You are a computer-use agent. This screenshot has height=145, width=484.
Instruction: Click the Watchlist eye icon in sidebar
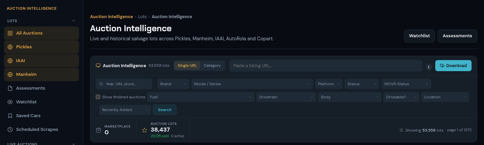pos(10,102)
